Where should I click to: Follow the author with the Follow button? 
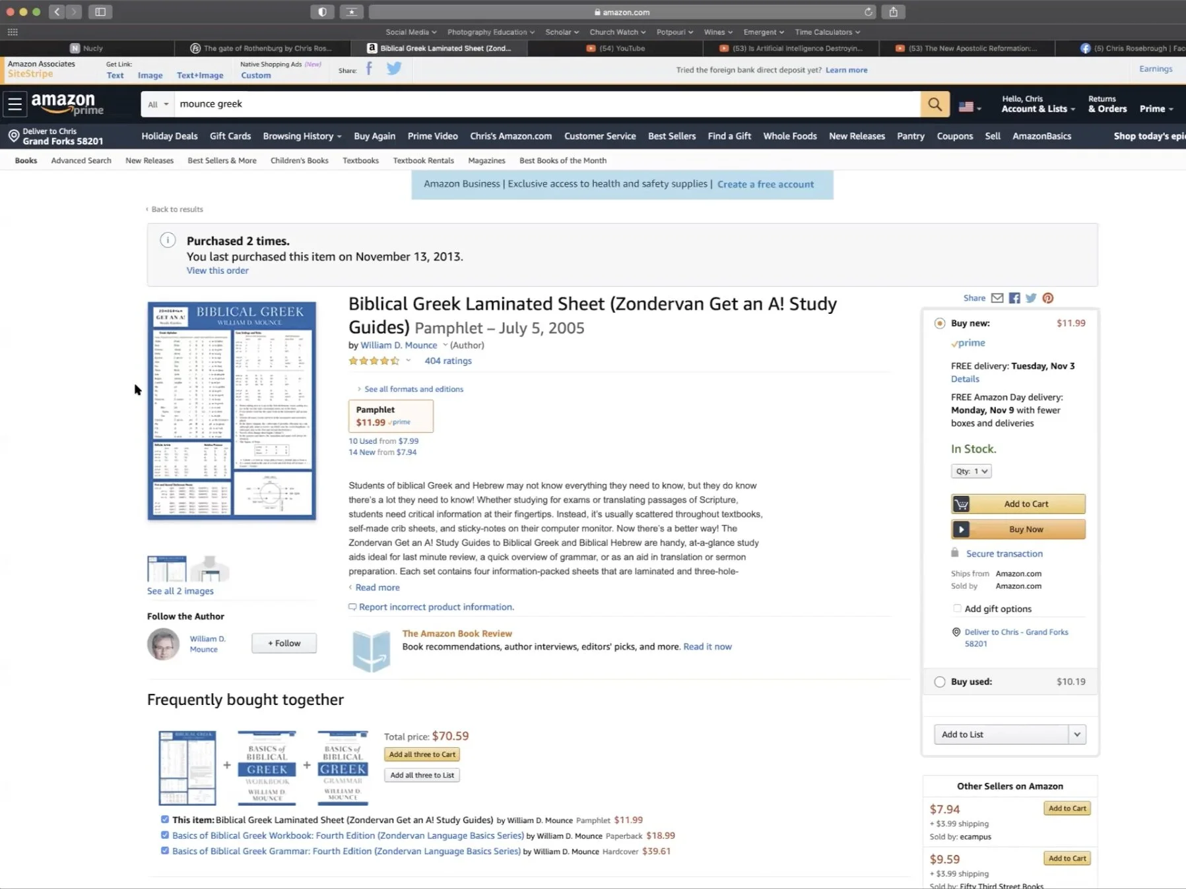(284, 643)
